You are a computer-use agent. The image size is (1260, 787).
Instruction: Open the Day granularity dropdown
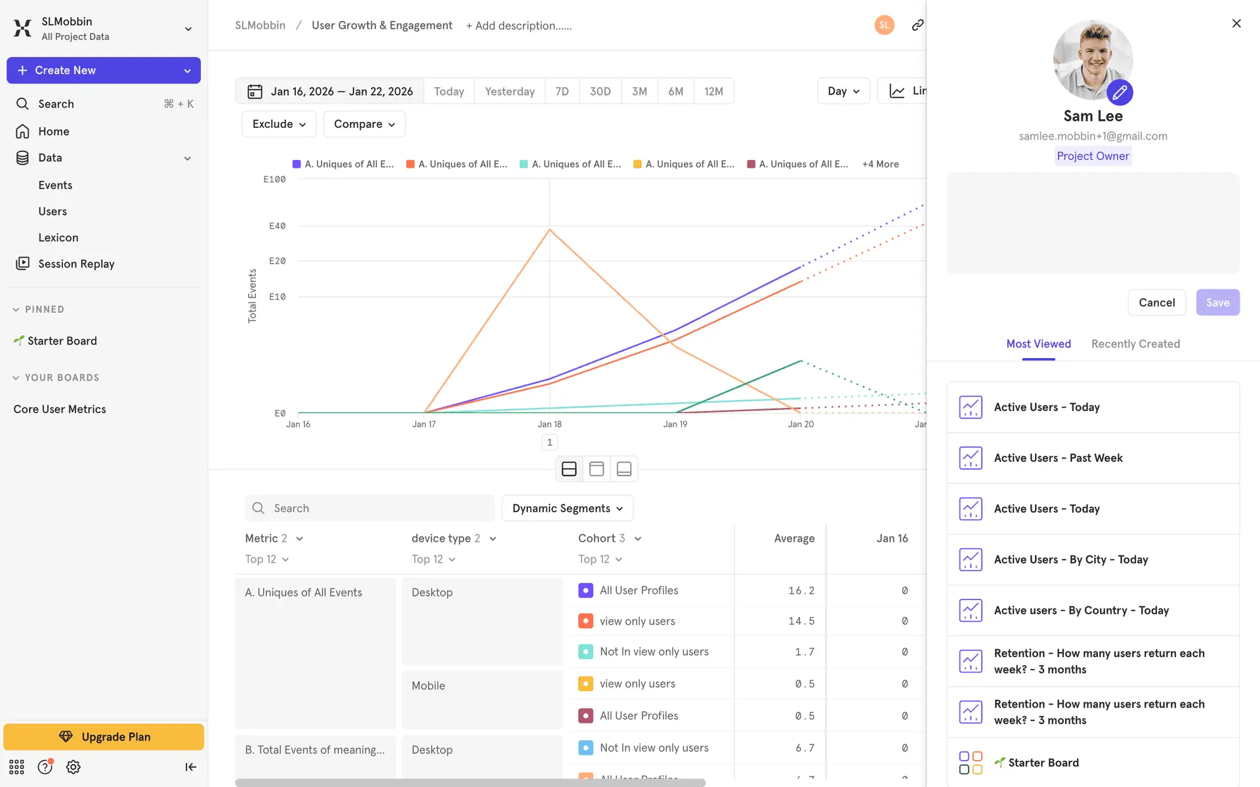click(843, 91)
